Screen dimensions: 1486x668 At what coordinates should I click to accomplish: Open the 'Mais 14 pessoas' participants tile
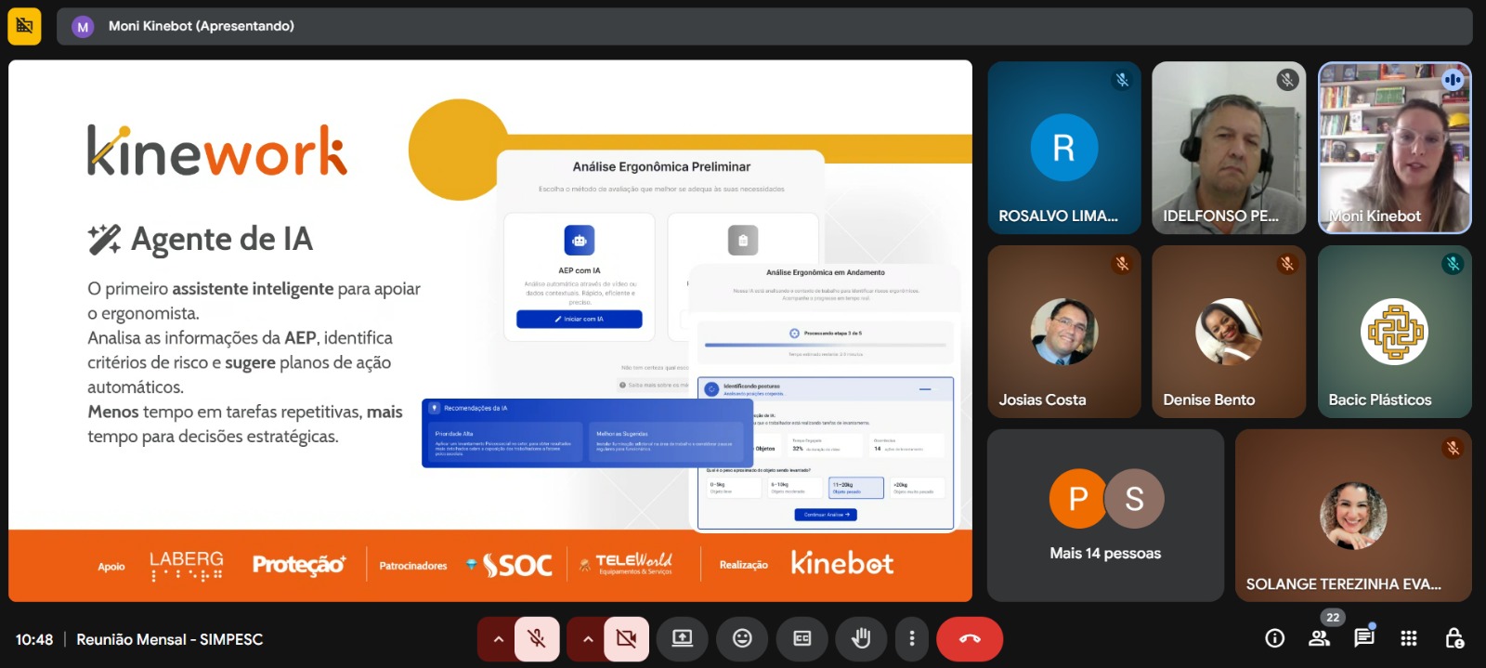click(1105, 516)
